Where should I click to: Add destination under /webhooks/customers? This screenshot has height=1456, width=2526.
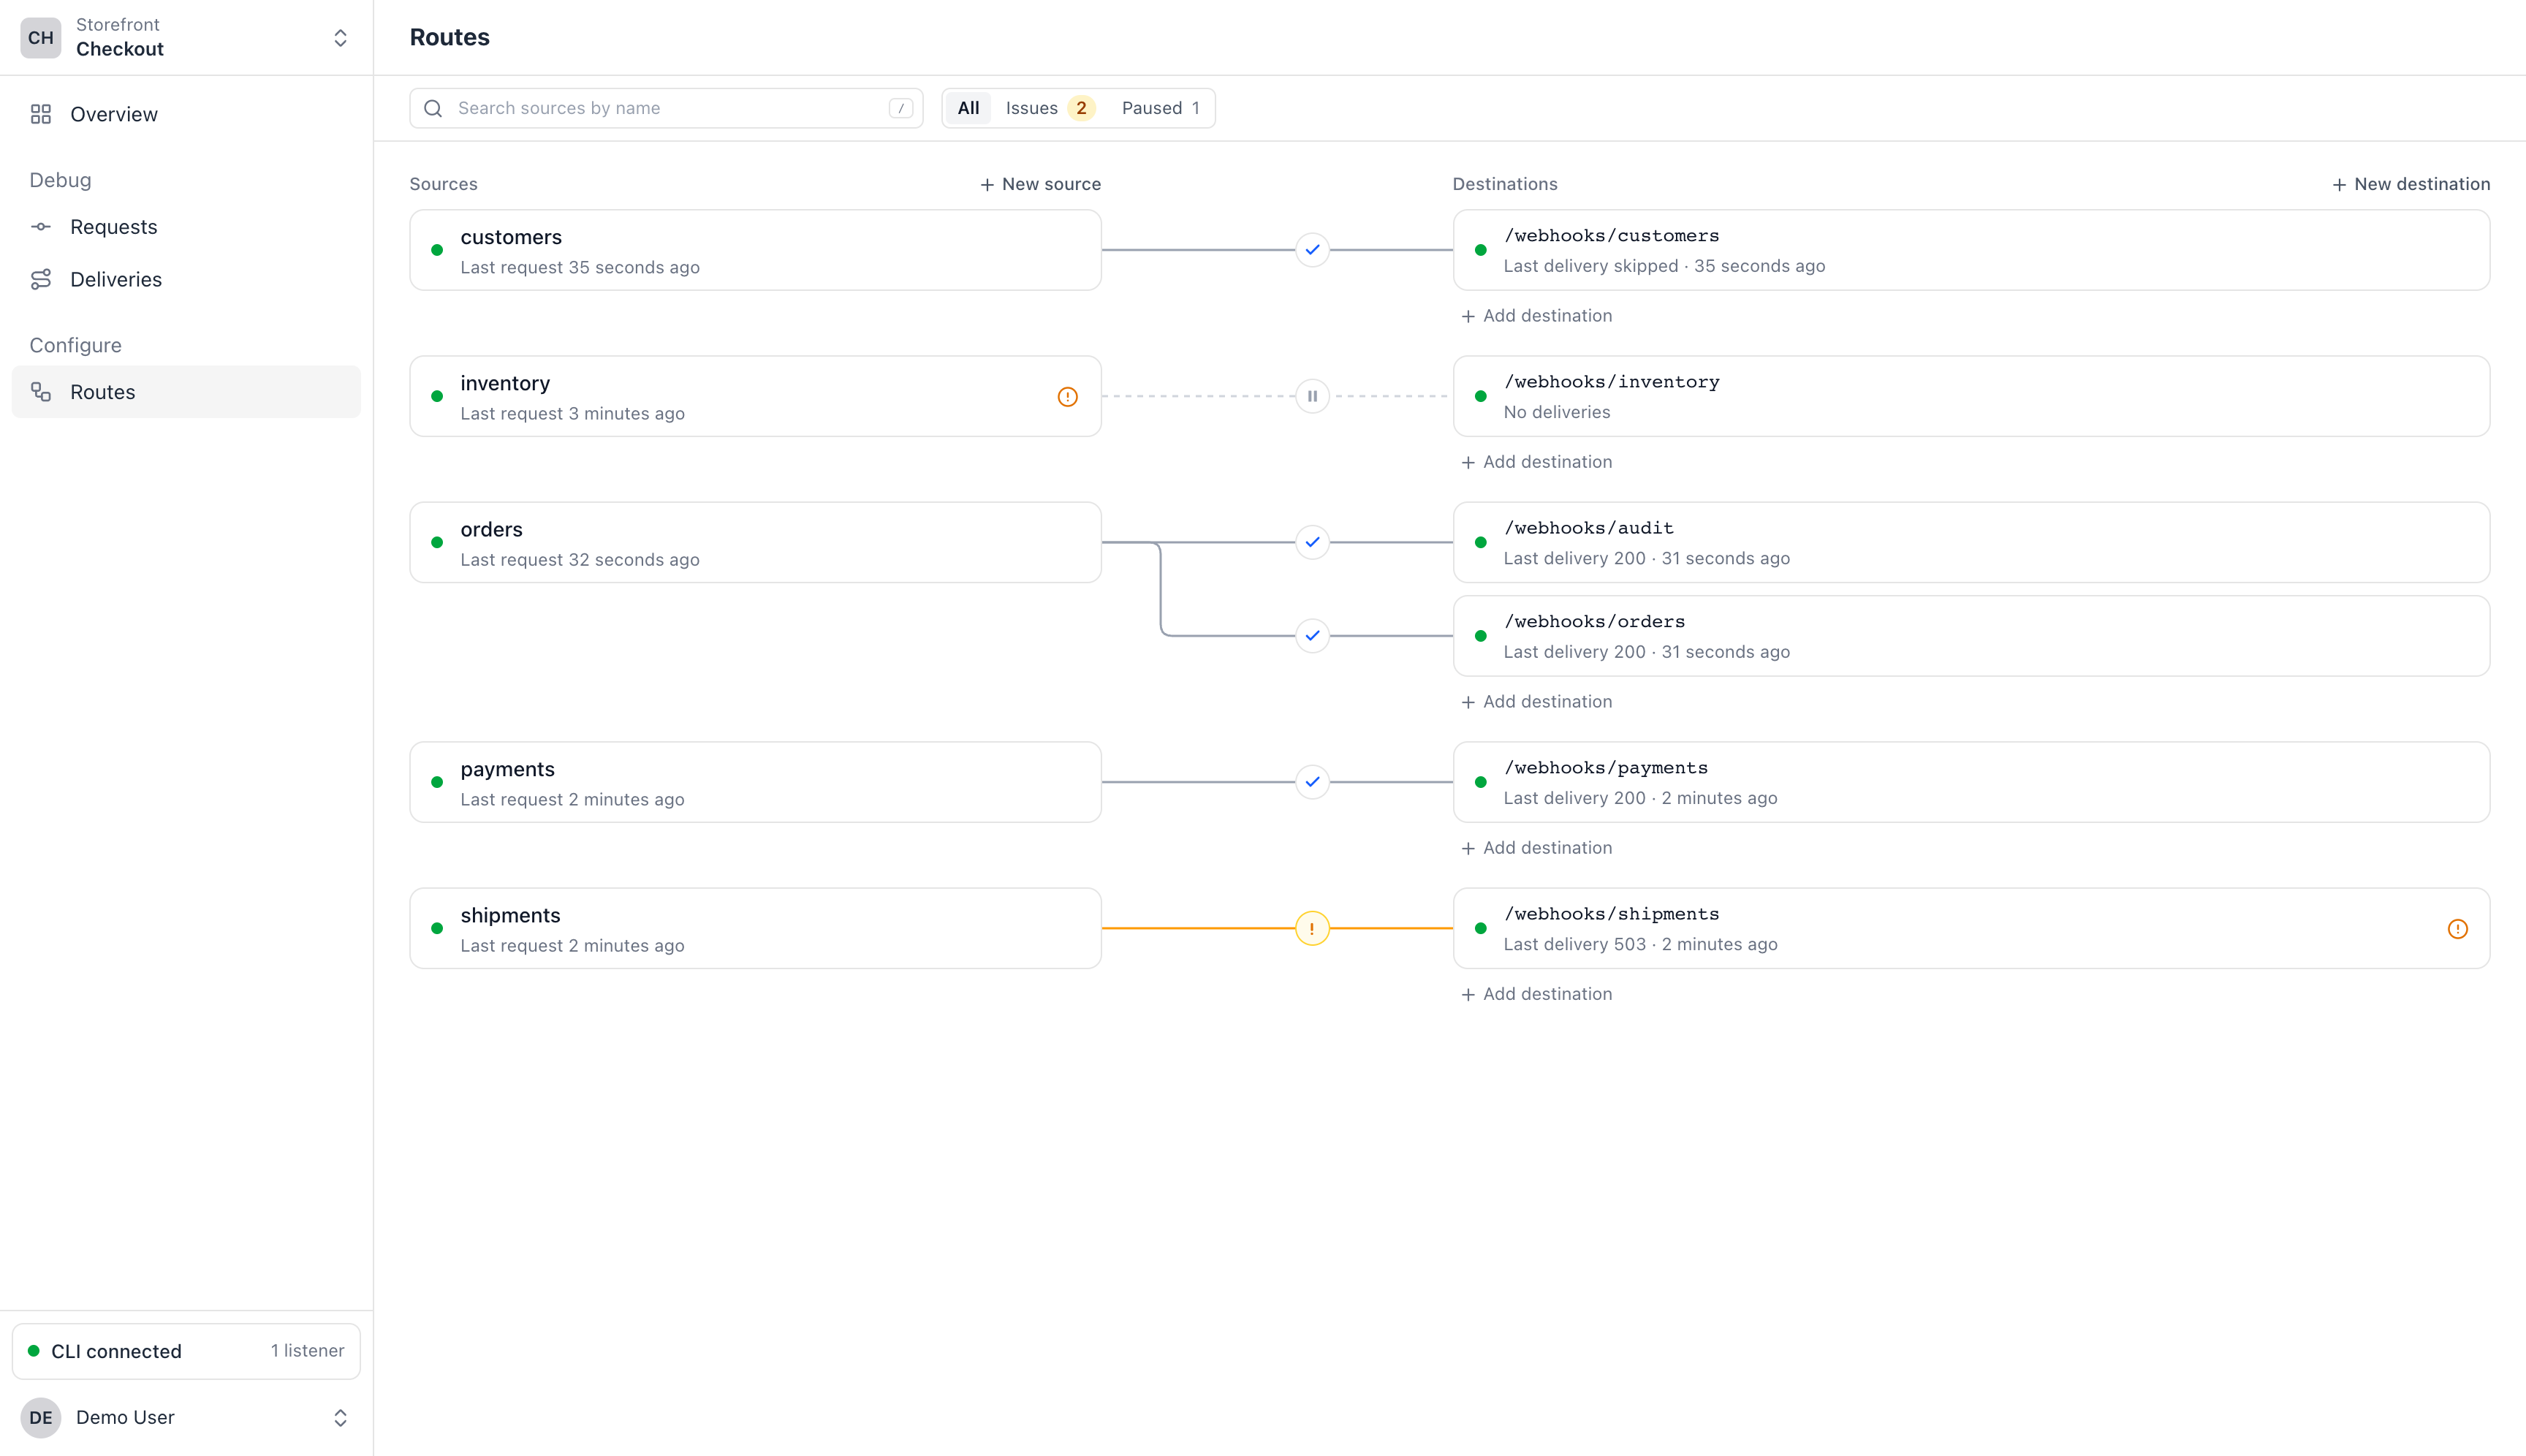pos(1536,316)
